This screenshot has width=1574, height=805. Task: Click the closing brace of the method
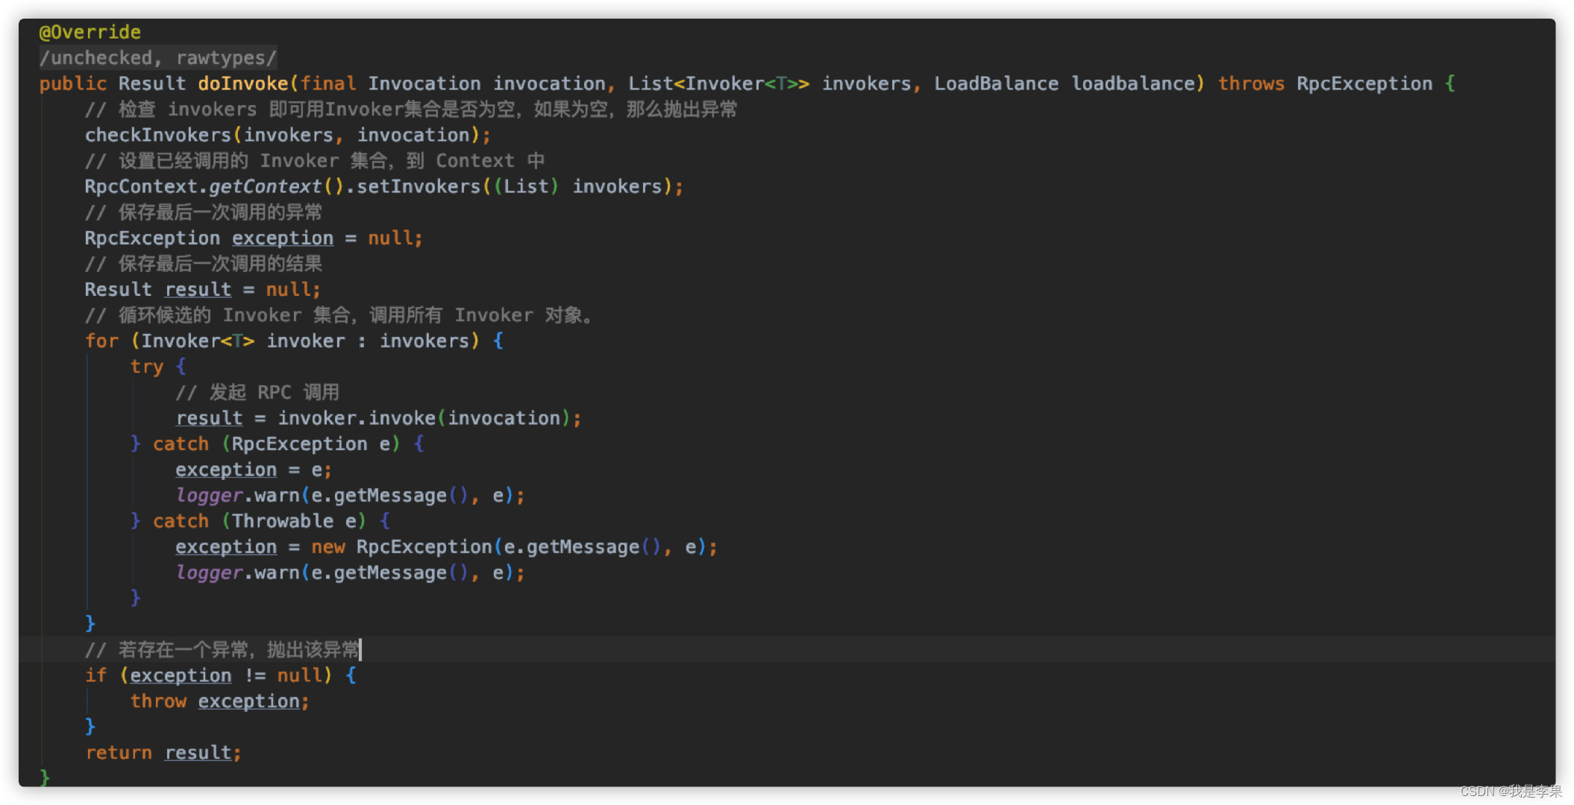(x=45, y=777)
